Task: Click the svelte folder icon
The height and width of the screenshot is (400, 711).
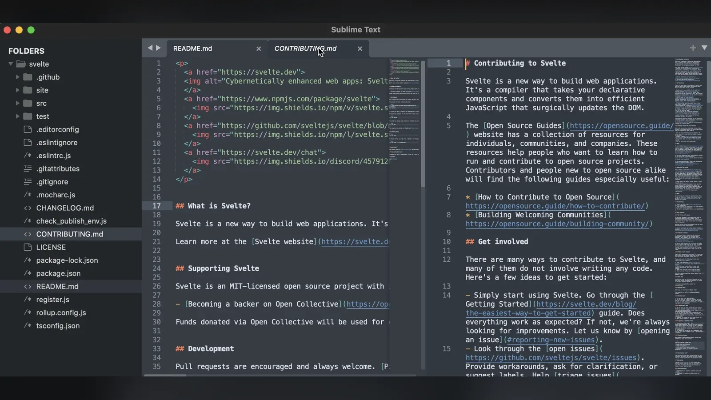Action: 21,64
